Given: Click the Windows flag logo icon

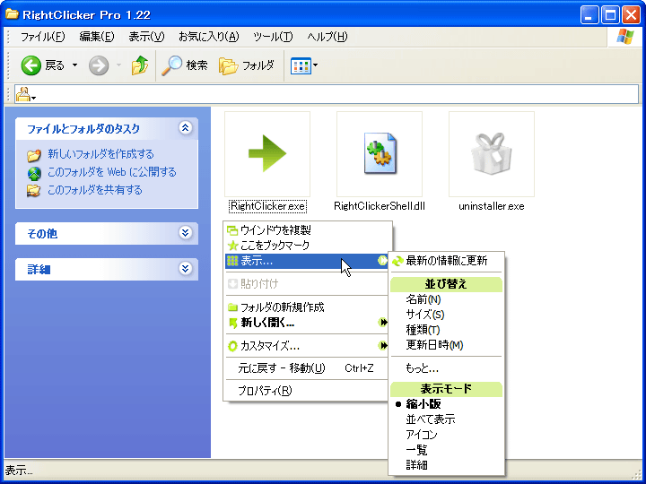Looking at the screenshot, I should tap(625, 37).
